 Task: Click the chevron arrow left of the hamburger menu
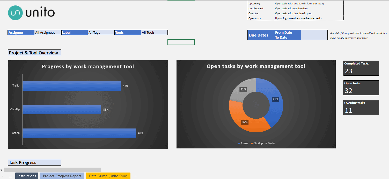[2, 176]
